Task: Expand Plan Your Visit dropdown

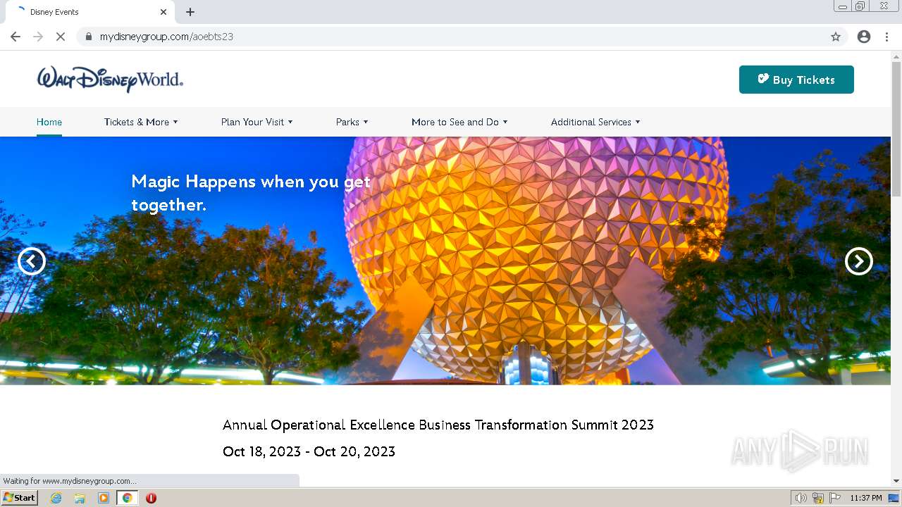Action: click(x=257, y=122)
